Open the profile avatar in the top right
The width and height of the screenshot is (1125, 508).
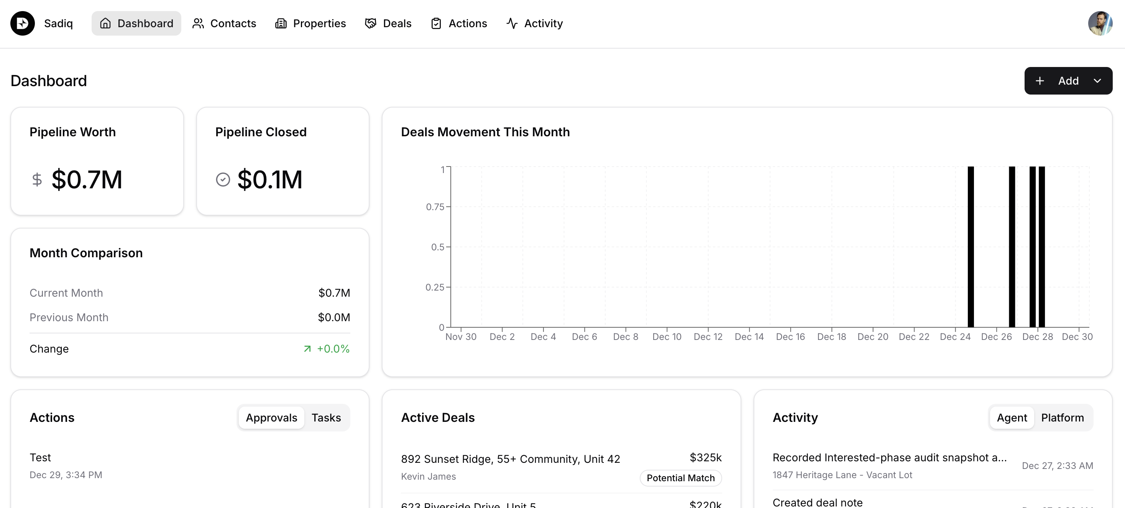tap(1100, 23)
